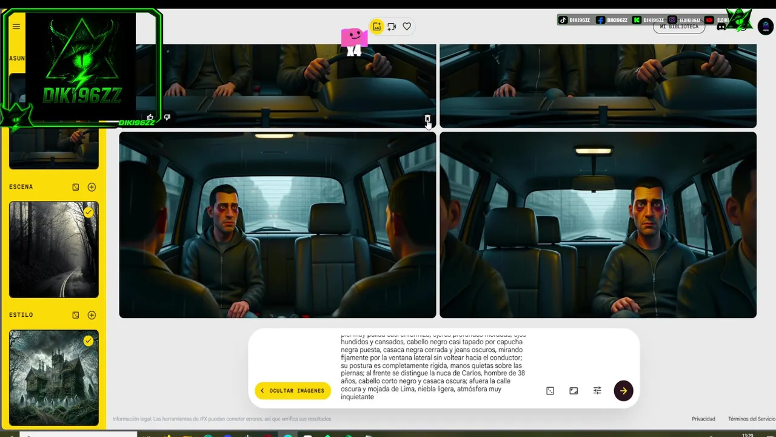Open the hamburger menu at top left
Viewport: 776px width, 437px height.
tap(16, 27)
